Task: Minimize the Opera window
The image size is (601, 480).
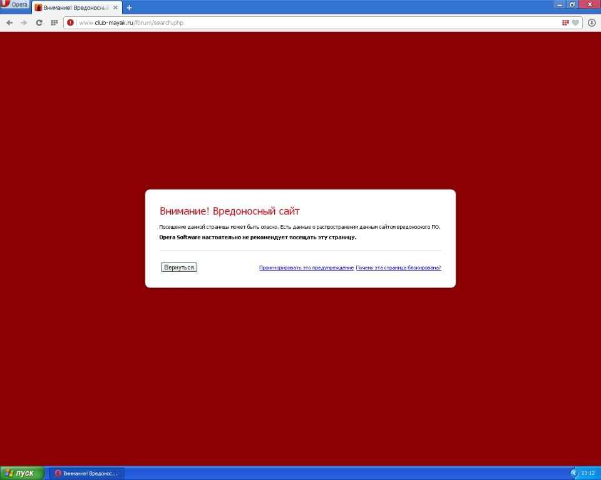Action: point(560,4)
